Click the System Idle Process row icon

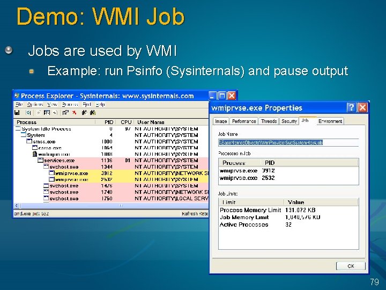[18, 128]
